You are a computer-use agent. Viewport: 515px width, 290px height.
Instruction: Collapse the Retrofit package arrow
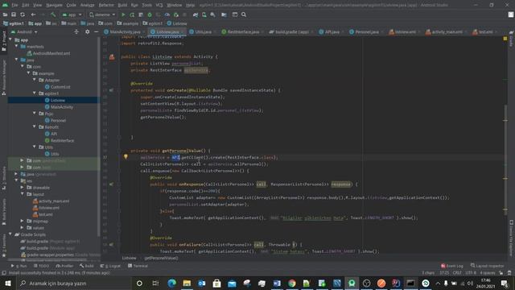34,126
